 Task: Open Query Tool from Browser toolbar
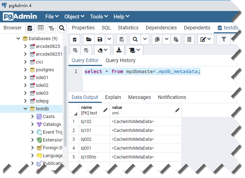coord(30,28)
